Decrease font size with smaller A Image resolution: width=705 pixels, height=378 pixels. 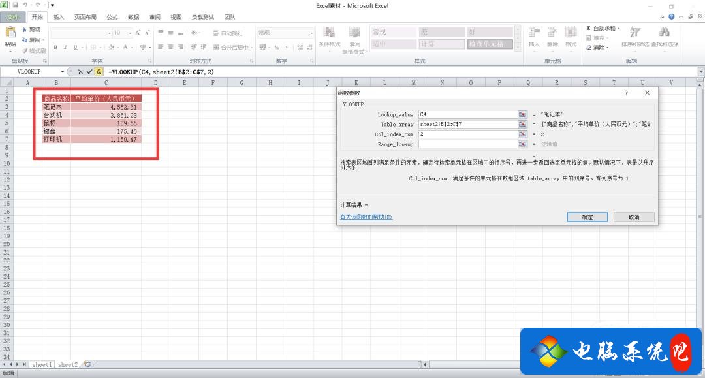147,33
